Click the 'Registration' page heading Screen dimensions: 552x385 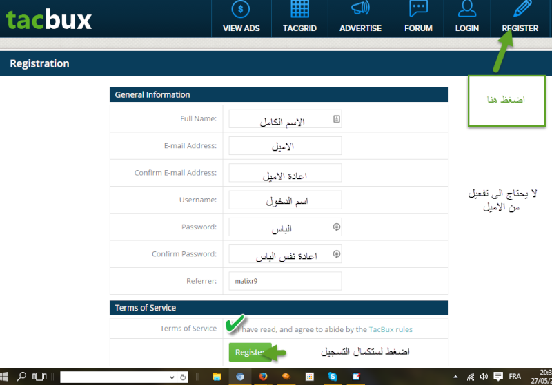pyautogui.click(x=39, y=63)
